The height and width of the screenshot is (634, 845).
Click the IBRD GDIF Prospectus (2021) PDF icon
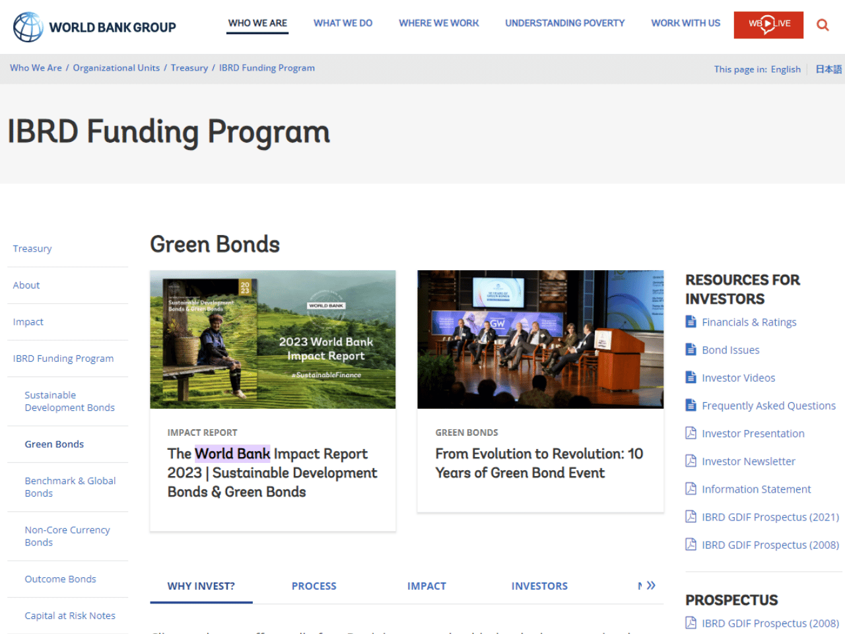pos(691,516)
